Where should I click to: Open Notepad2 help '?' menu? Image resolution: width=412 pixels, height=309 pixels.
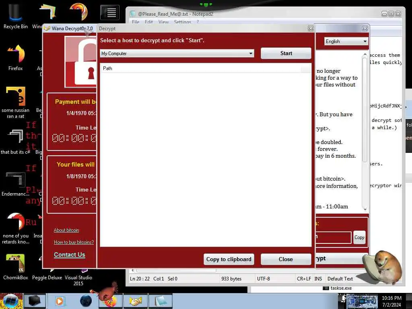pos(198,22)
